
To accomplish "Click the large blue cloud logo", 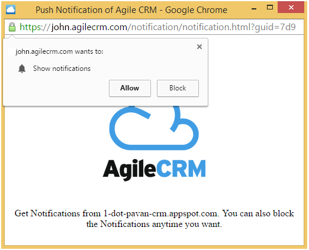I will tap(154, 128).
